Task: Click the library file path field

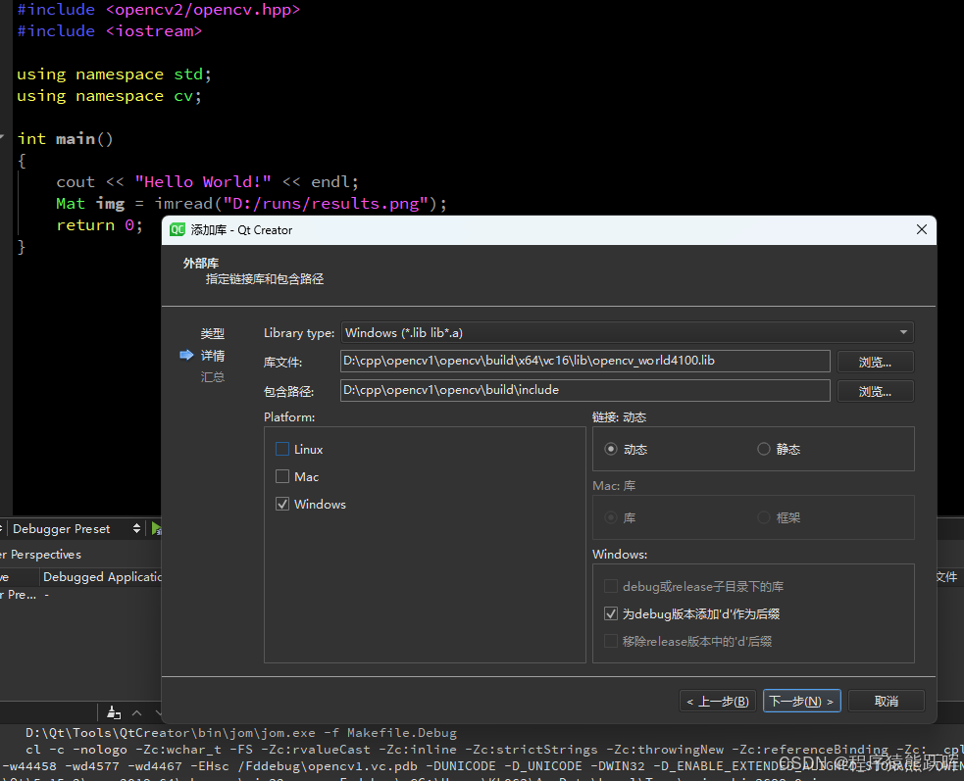Action: click(x=584, y=362)
